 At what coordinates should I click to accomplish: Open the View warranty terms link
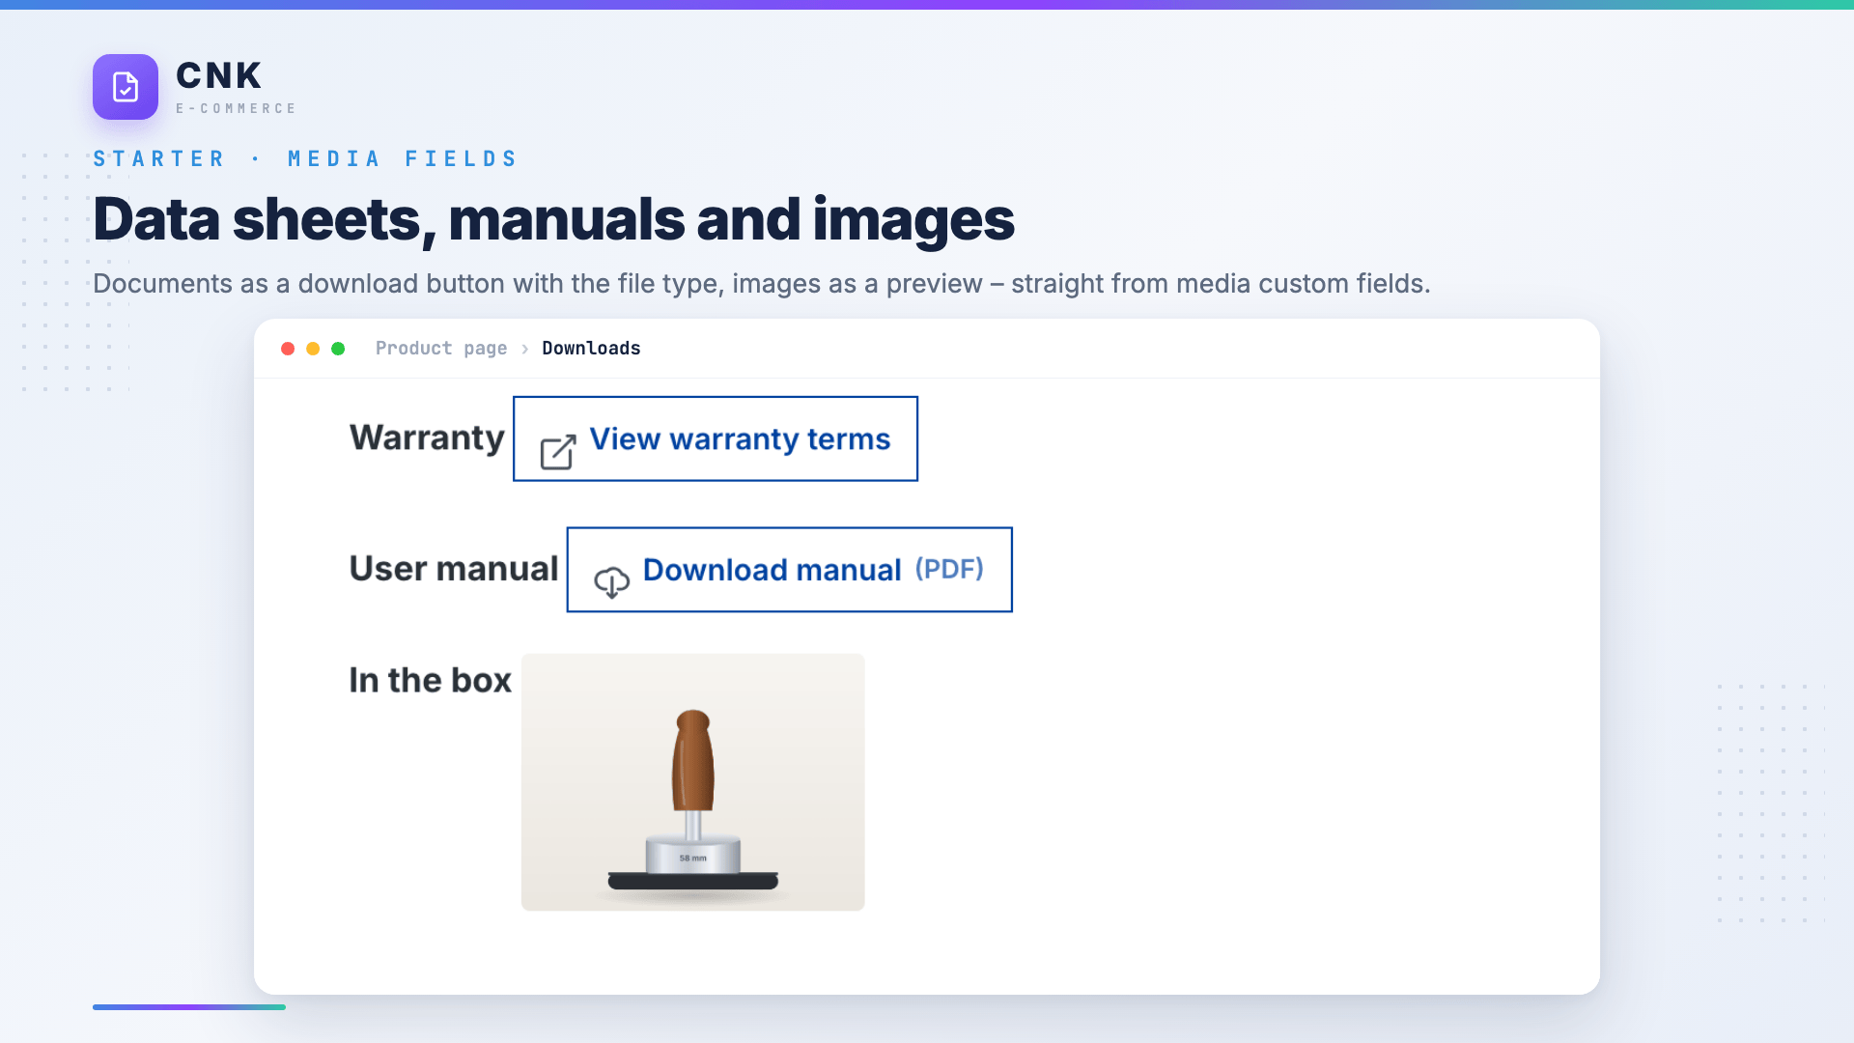(x=716, y=438)
